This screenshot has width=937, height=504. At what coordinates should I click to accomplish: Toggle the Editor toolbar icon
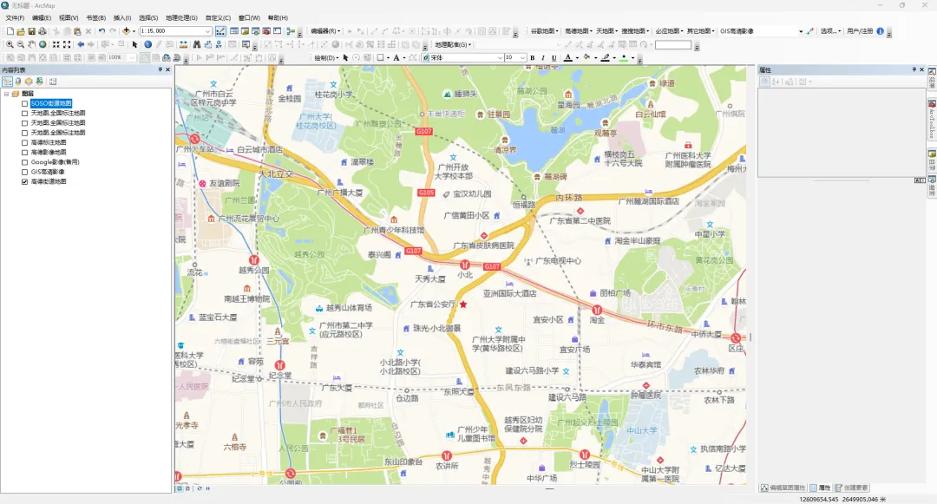pos(220,31)
